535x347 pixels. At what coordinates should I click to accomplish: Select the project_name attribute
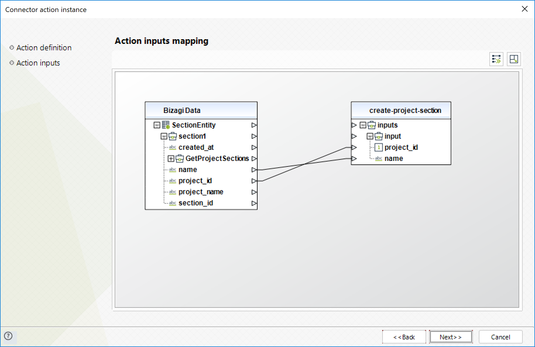[x=201, y=192]
